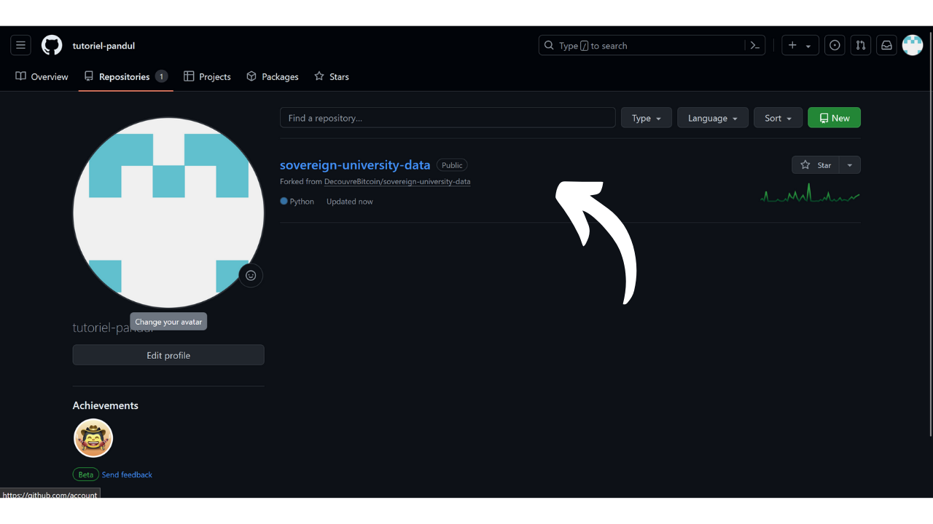
Task: Open the command palette icon
Action: [755, 45]
